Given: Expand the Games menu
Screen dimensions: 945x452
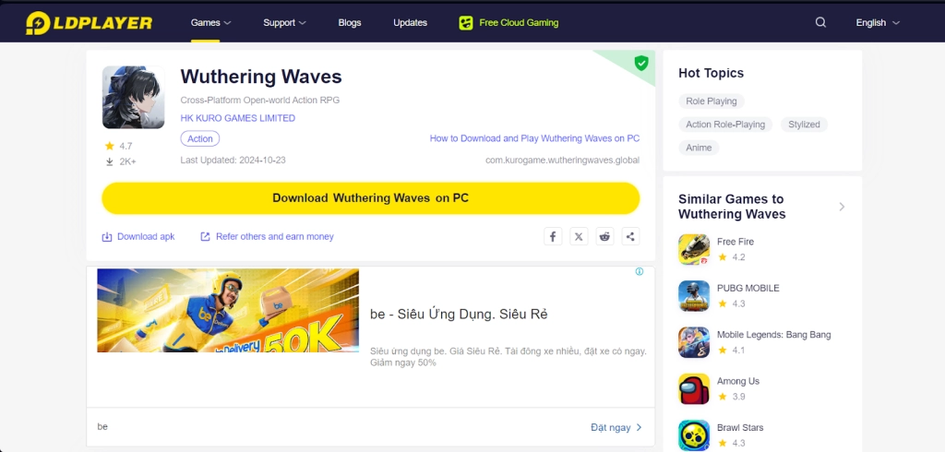Looking at the screenshot, I should 211,23.
